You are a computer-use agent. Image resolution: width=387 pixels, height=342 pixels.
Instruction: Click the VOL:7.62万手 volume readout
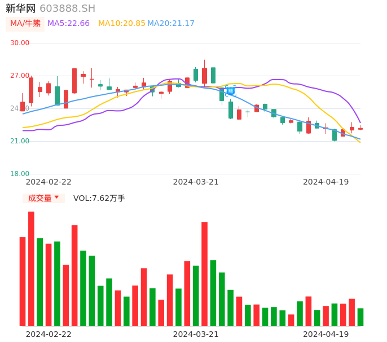pos(99,198)
